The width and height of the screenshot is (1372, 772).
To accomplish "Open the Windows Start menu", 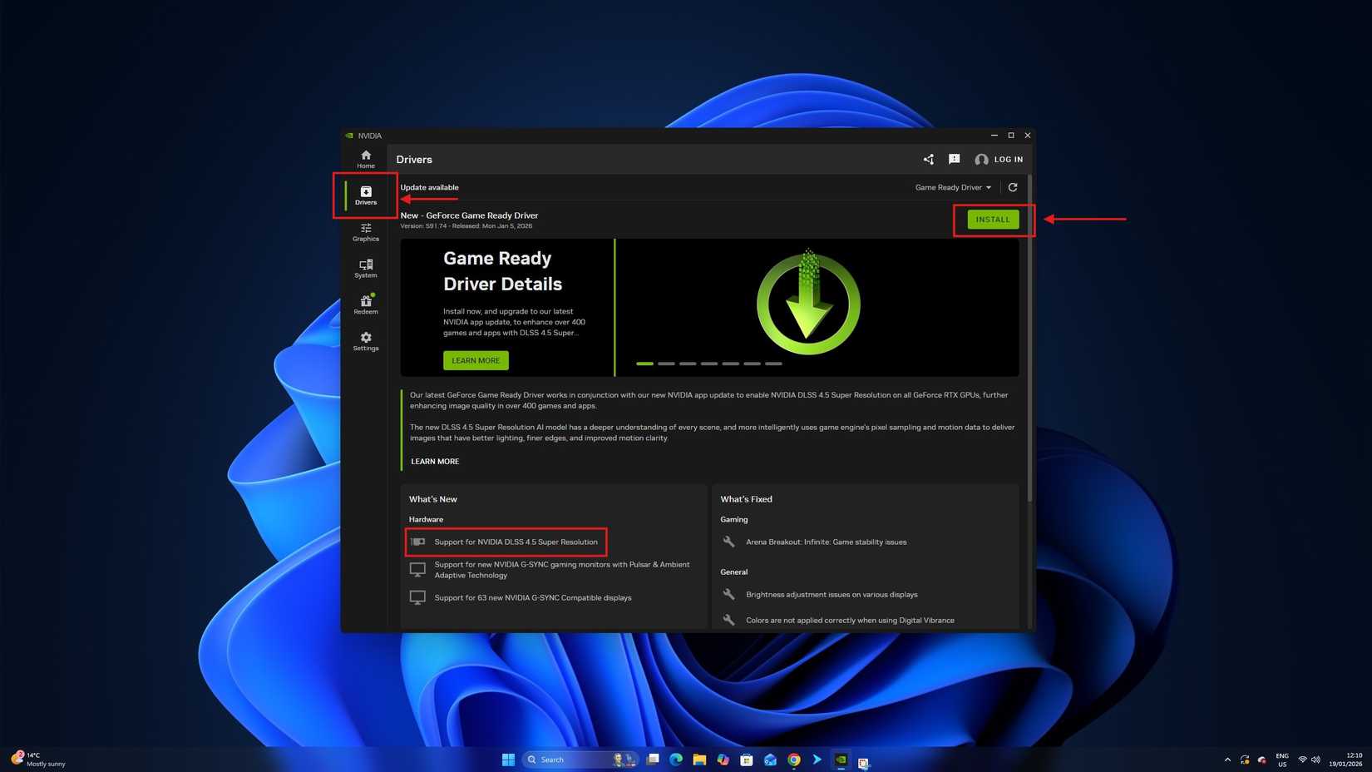I will point(508,760).
